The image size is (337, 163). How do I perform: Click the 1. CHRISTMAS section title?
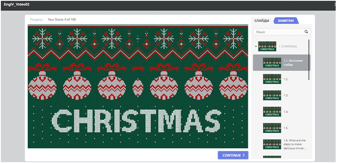click(288, 46)
